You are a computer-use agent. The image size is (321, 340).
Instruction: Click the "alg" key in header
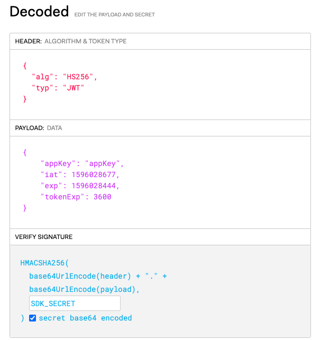click(42, 77)
